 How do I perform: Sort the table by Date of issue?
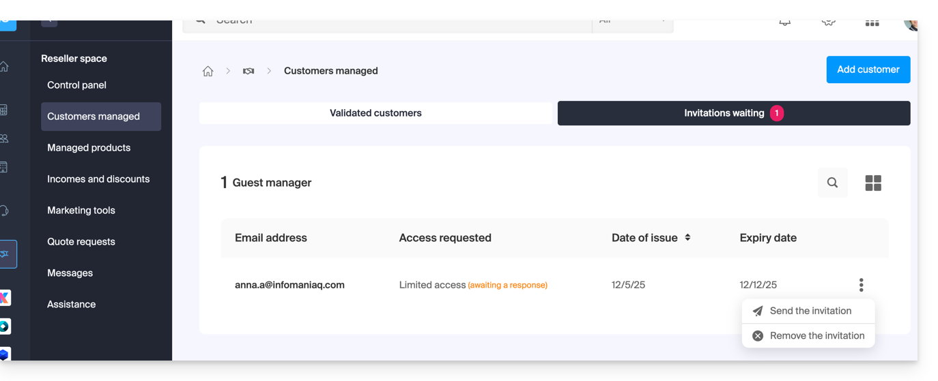point(687,238)
